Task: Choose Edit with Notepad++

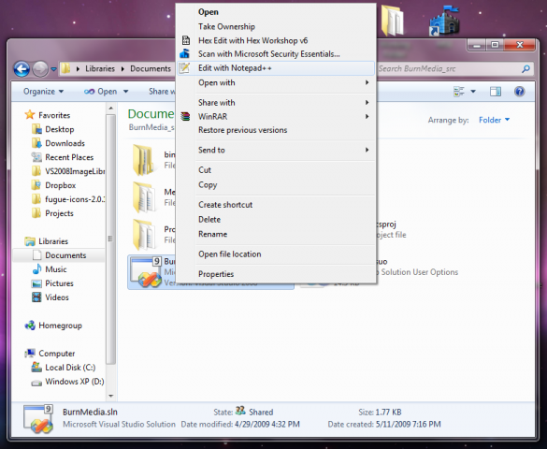Action: [276, 68]
